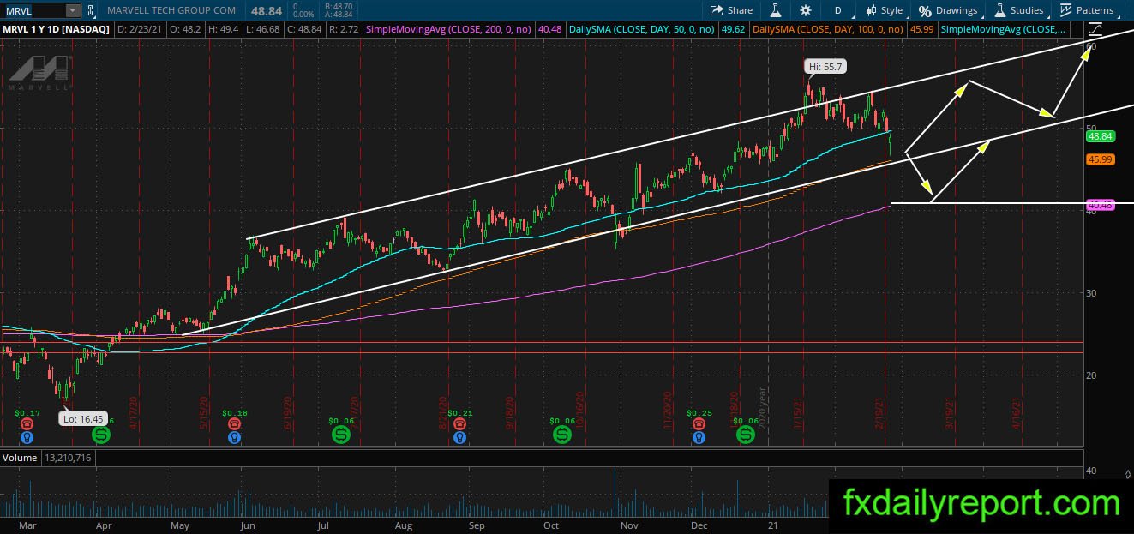Expand the symbol selector dropdown arrow
This screenshot has height=534, width=1134.
[73, 10]
